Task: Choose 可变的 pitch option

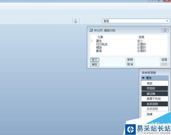Action: tap(155, 88)
